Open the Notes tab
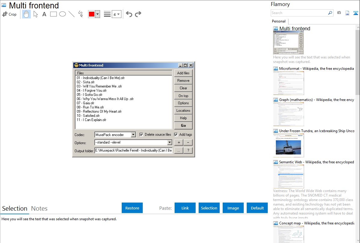The width and height of the screenshot is (360, 243). click(39, 209)
